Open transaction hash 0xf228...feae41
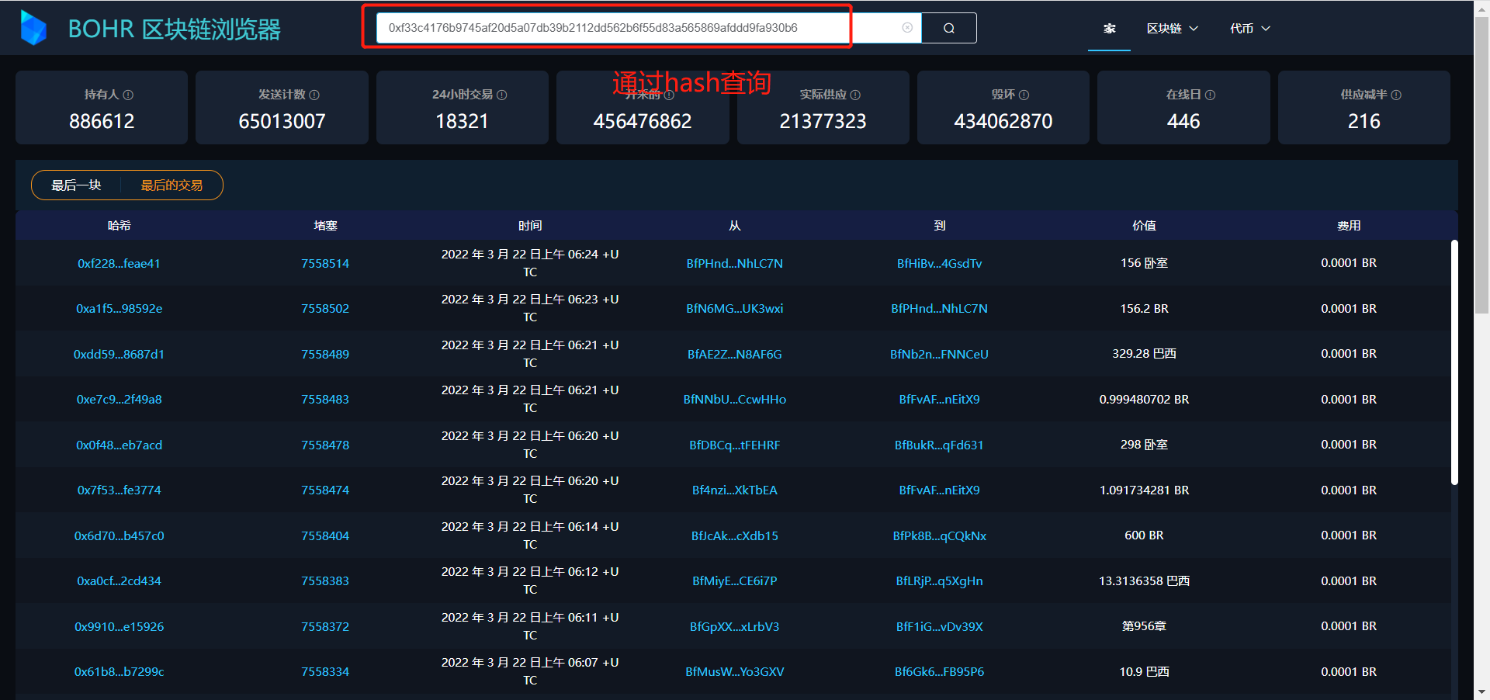Screen dimensions: 1490x700 click(x=119, y=264)
